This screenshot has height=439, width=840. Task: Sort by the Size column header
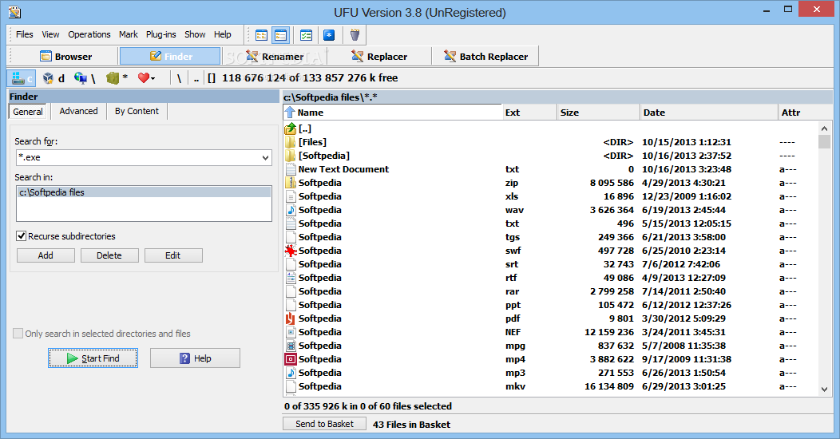coord(598,113)
